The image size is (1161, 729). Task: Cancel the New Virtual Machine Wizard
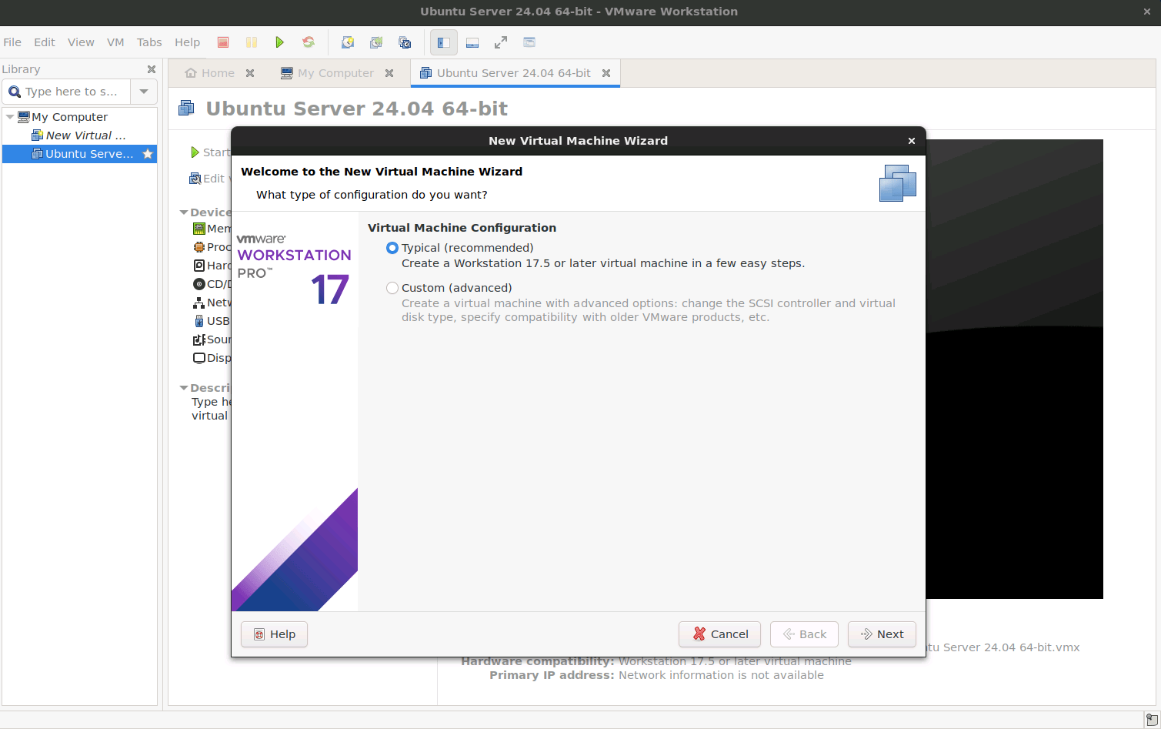coord(719,634)
